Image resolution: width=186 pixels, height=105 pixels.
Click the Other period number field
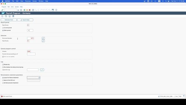point(28,30)
